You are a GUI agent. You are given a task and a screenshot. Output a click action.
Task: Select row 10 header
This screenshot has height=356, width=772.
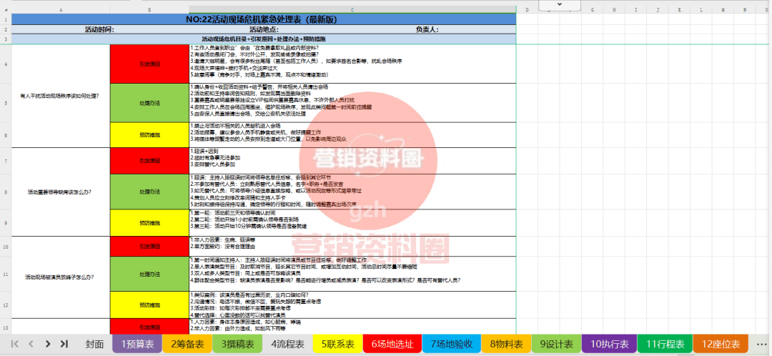[6, 246]
